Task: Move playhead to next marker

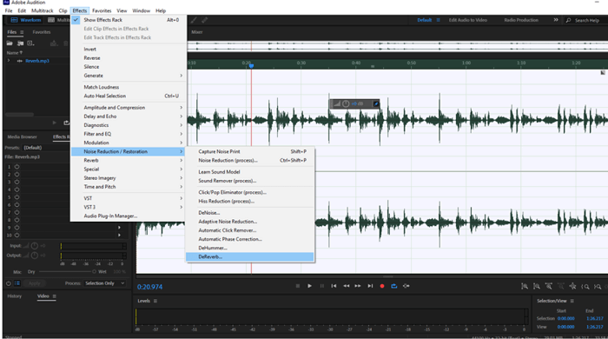Action: point(370,286)
